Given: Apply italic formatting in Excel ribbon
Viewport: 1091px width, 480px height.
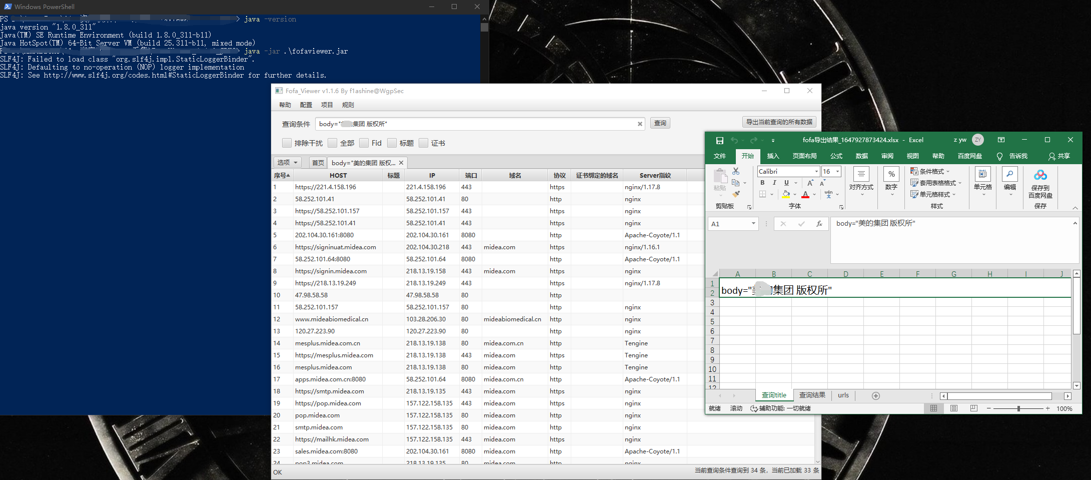Looking at the screenshot, I should (774, 183).
